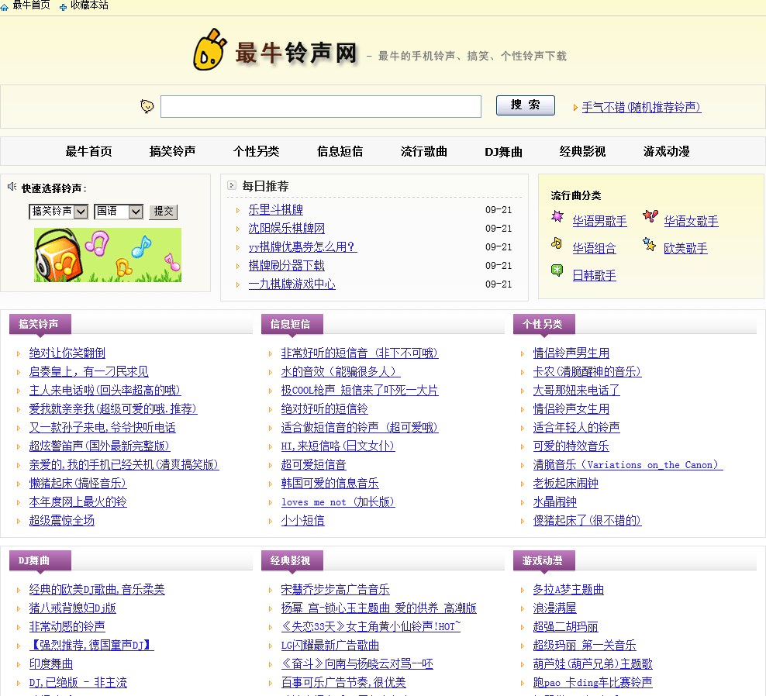Click the headphones music banner image
The image size is (766, 696).
(x=108, y=255)
